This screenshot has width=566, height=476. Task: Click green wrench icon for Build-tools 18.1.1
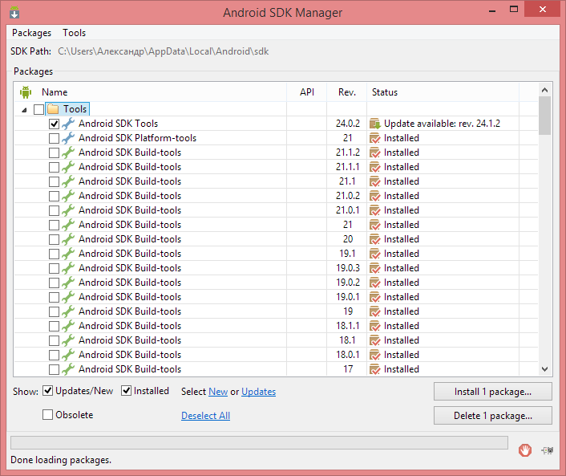[x=68, y=326]
